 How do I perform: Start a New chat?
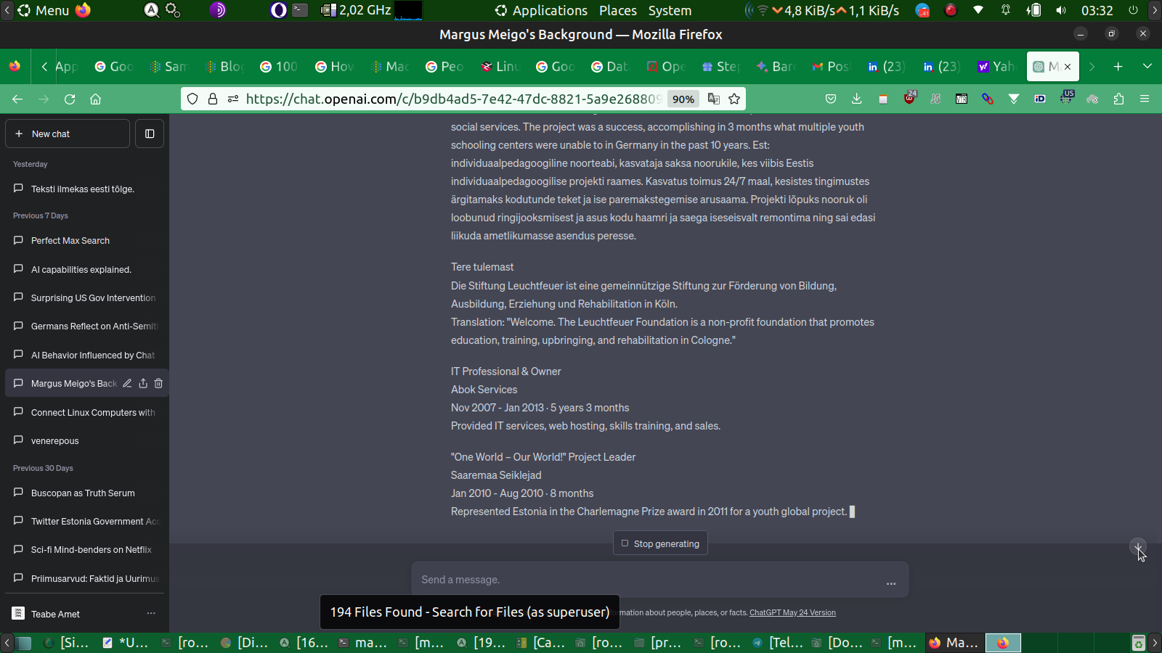[68, 134]
